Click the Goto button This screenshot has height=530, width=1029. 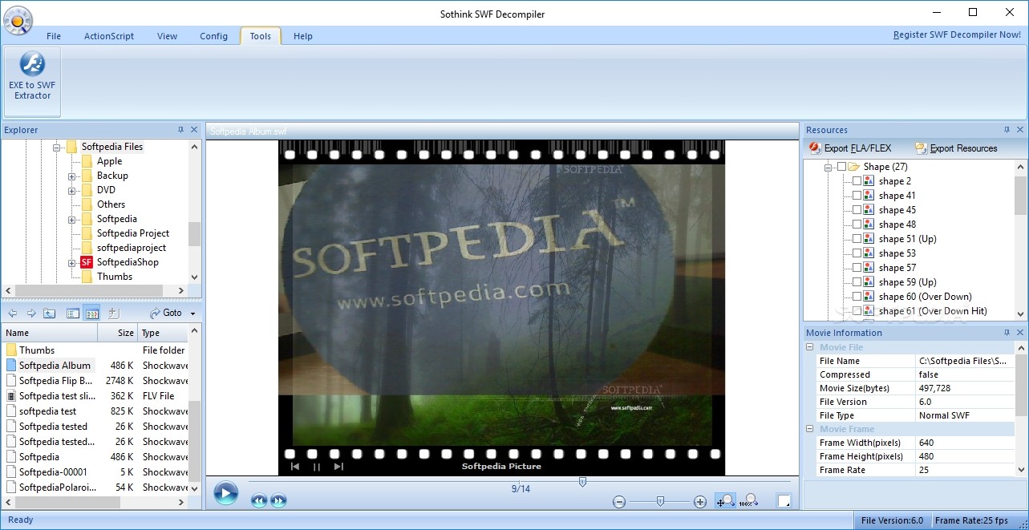click(167, 314)
